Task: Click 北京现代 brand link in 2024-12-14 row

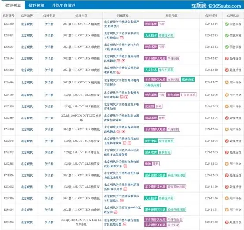Action: 27,24
